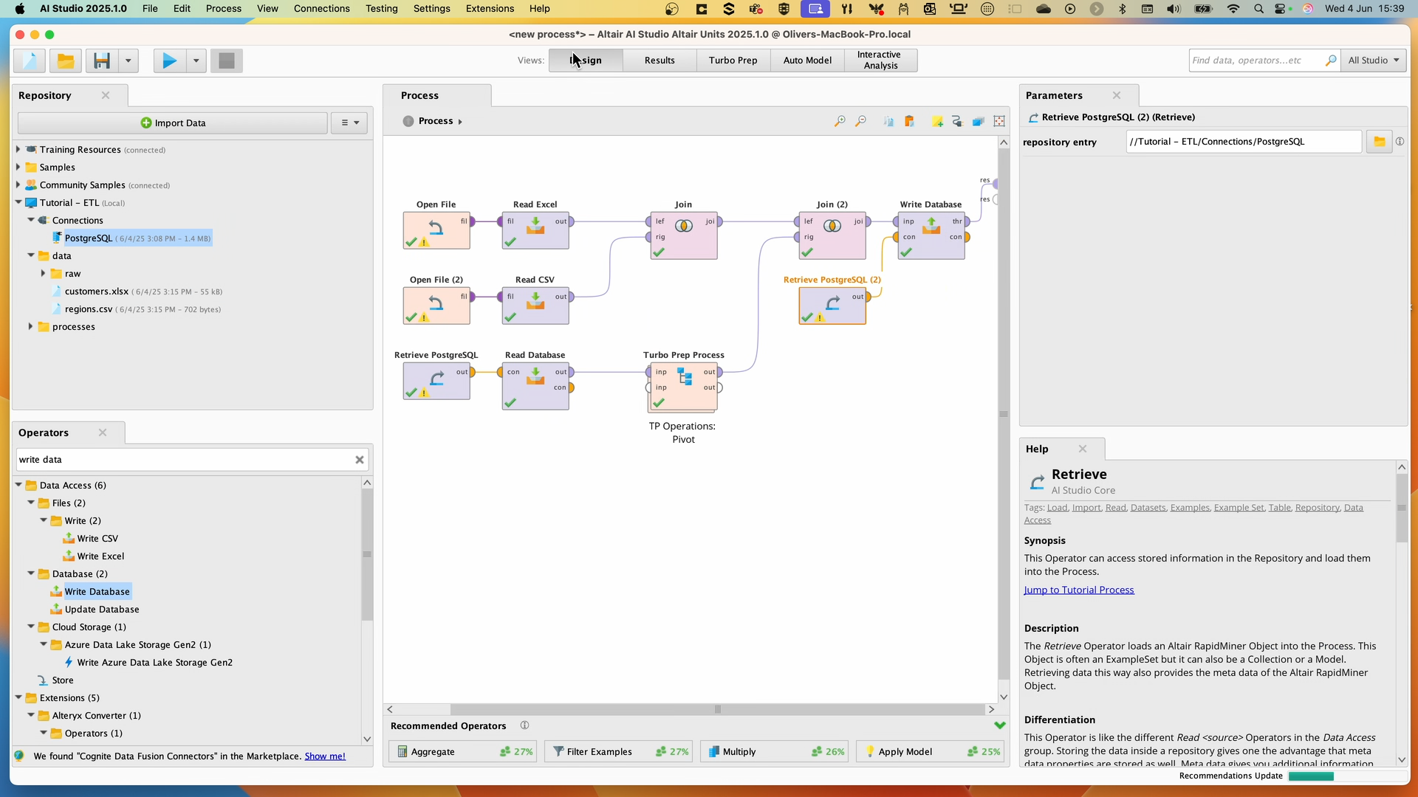The height and width of the screenshot is (797, 1418).
Task: Open the All Studio dropdown
Action: (1374, 60)
